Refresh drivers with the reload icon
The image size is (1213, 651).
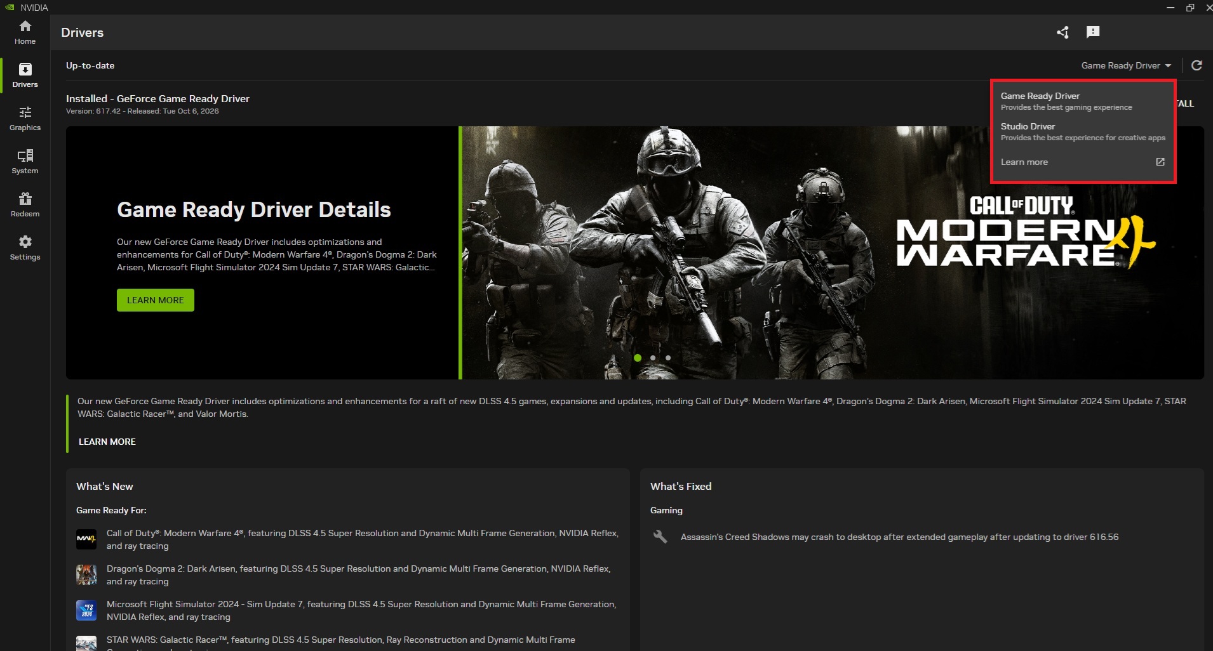(x=1196, y=65)
